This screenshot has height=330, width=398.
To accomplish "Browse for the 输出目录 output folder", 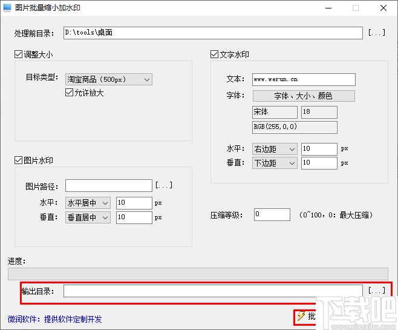I will (x=377, y=291).
